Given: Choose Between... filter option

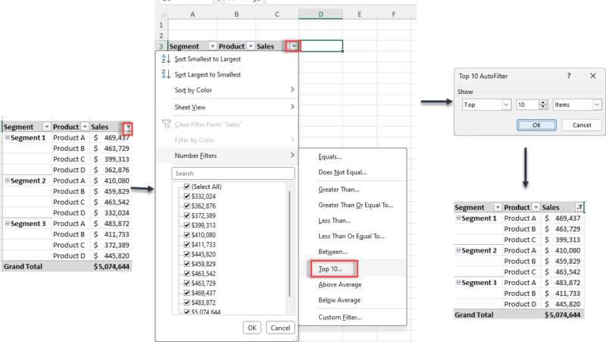Looking at the screenshot, I should [333, 252].
